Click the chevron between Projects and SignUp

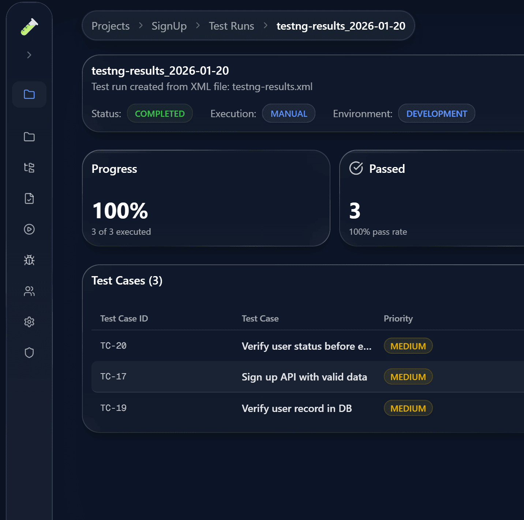tap(140, 26)
